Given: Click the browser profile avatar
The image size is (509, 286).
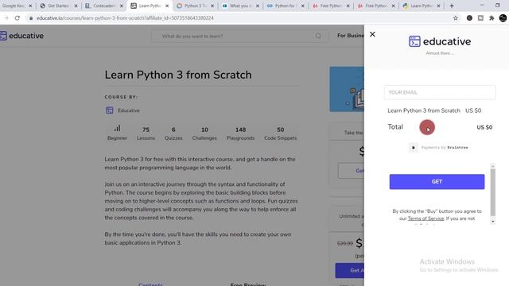Looking at the screenshot, I should (x=503, y=18).
